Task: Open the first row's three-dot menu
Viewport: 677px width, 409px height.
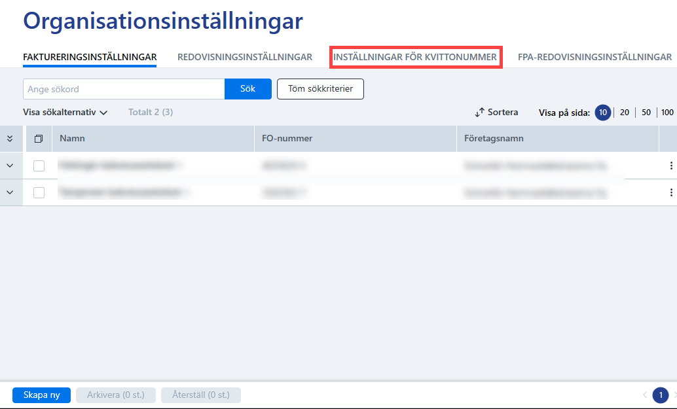Action: point(670,166)
